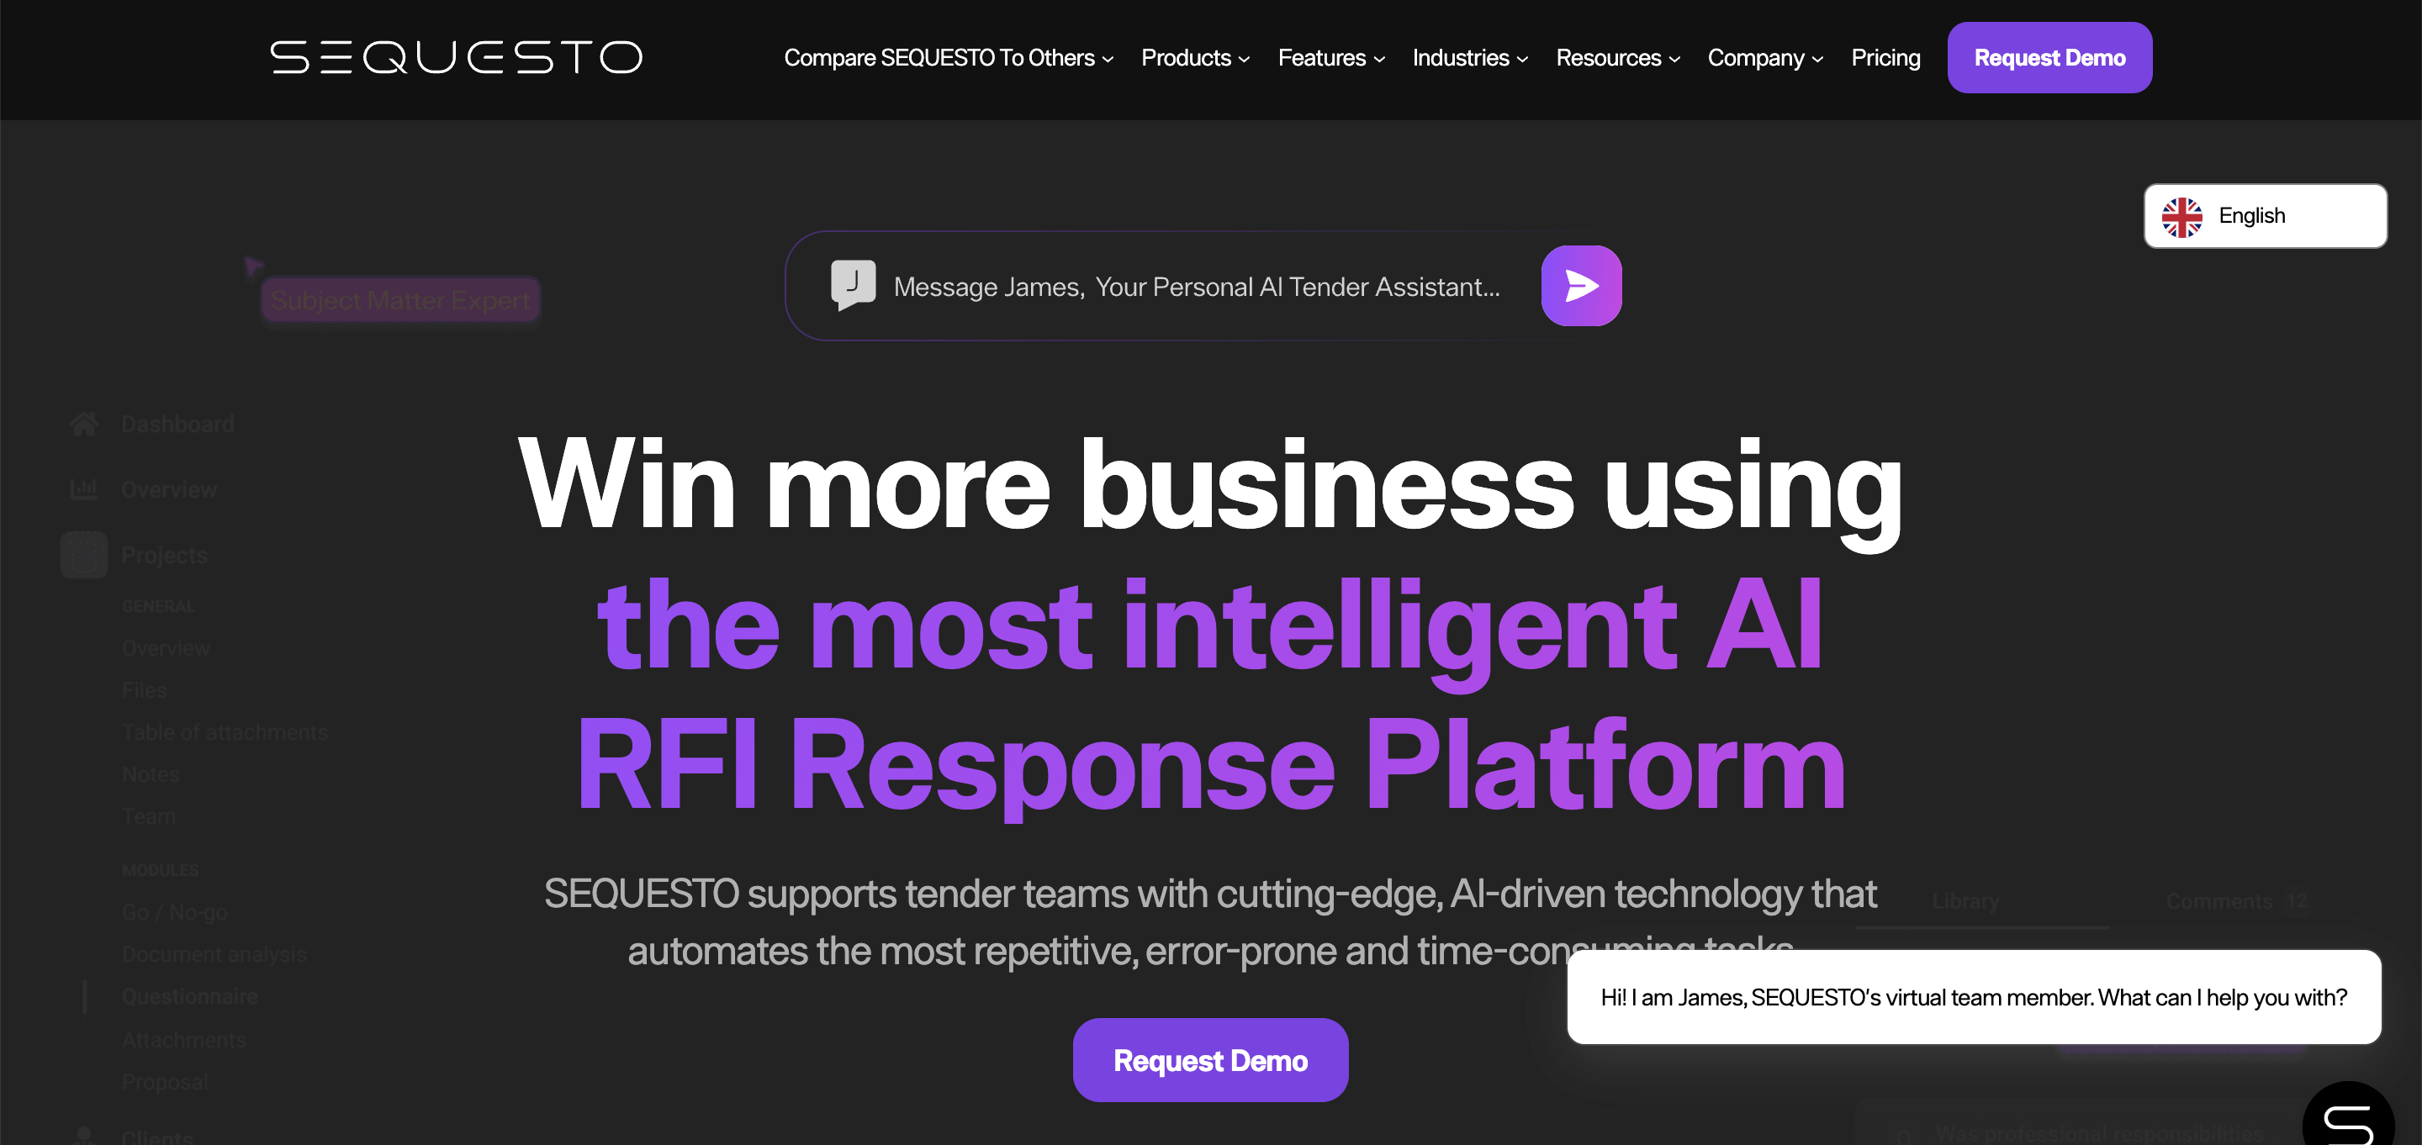Open the Resources navigation dropdown
The height and width of the screenshot is (1145, 2422).
coord(1617,58)
